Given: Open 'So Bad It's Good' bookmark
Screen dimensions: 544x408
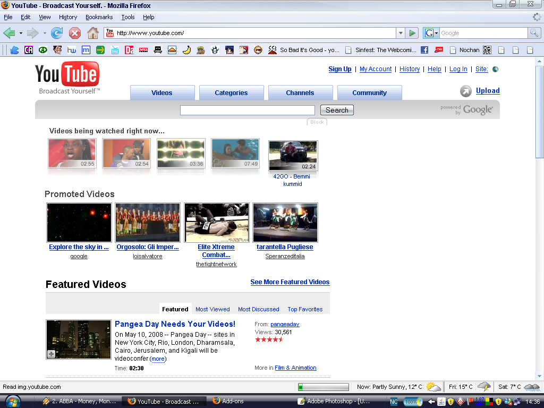Looking at the screenshot, I should point(304,50).
